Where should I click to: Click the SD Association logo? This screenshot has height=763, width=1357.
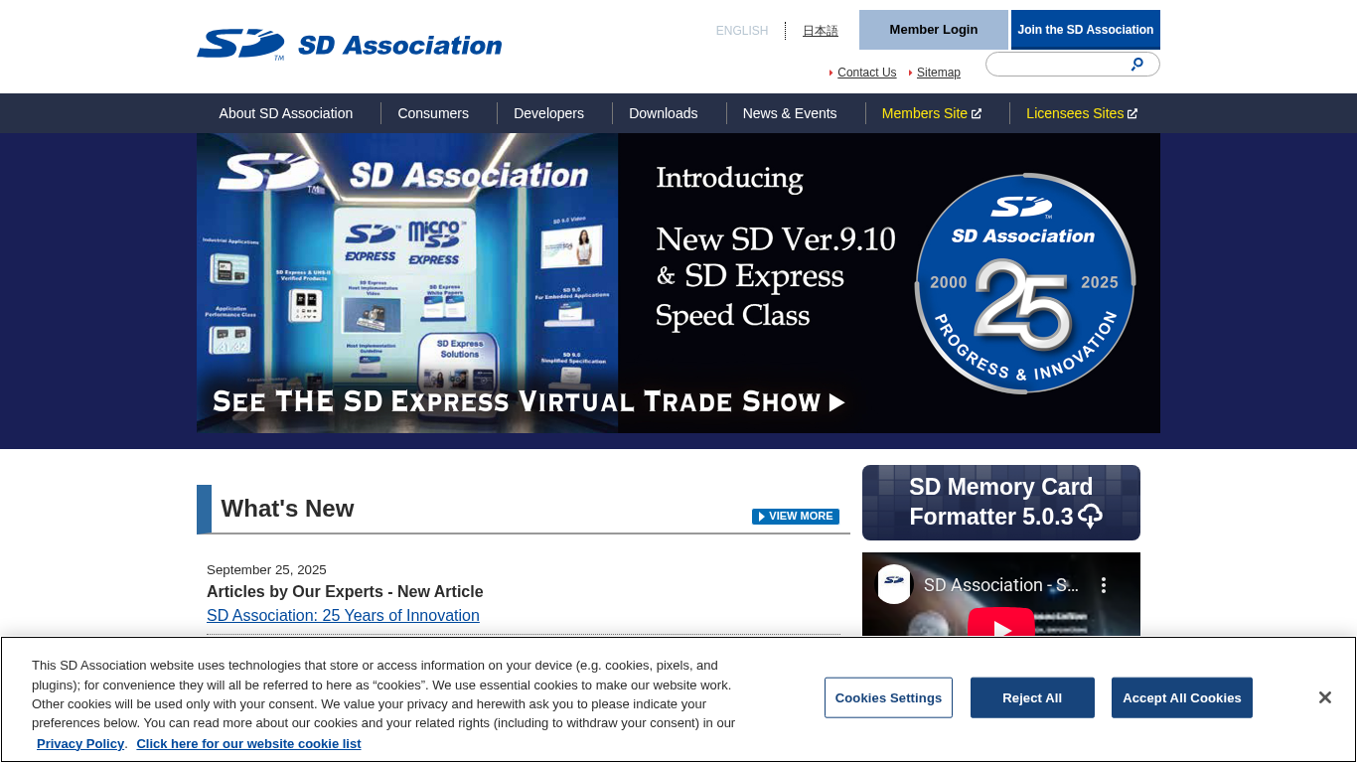pos(350,45)
